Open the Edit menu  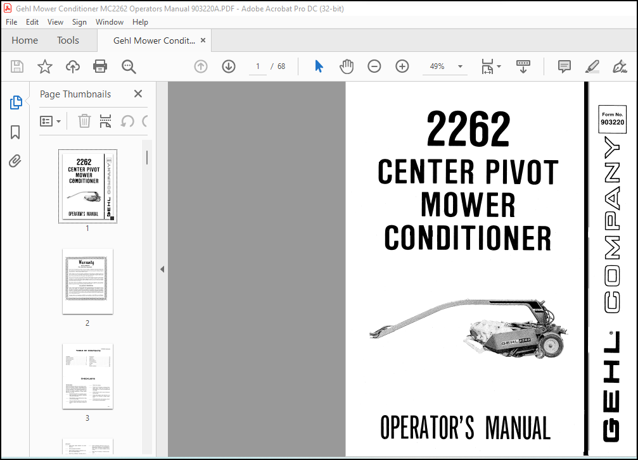[32, 22]
